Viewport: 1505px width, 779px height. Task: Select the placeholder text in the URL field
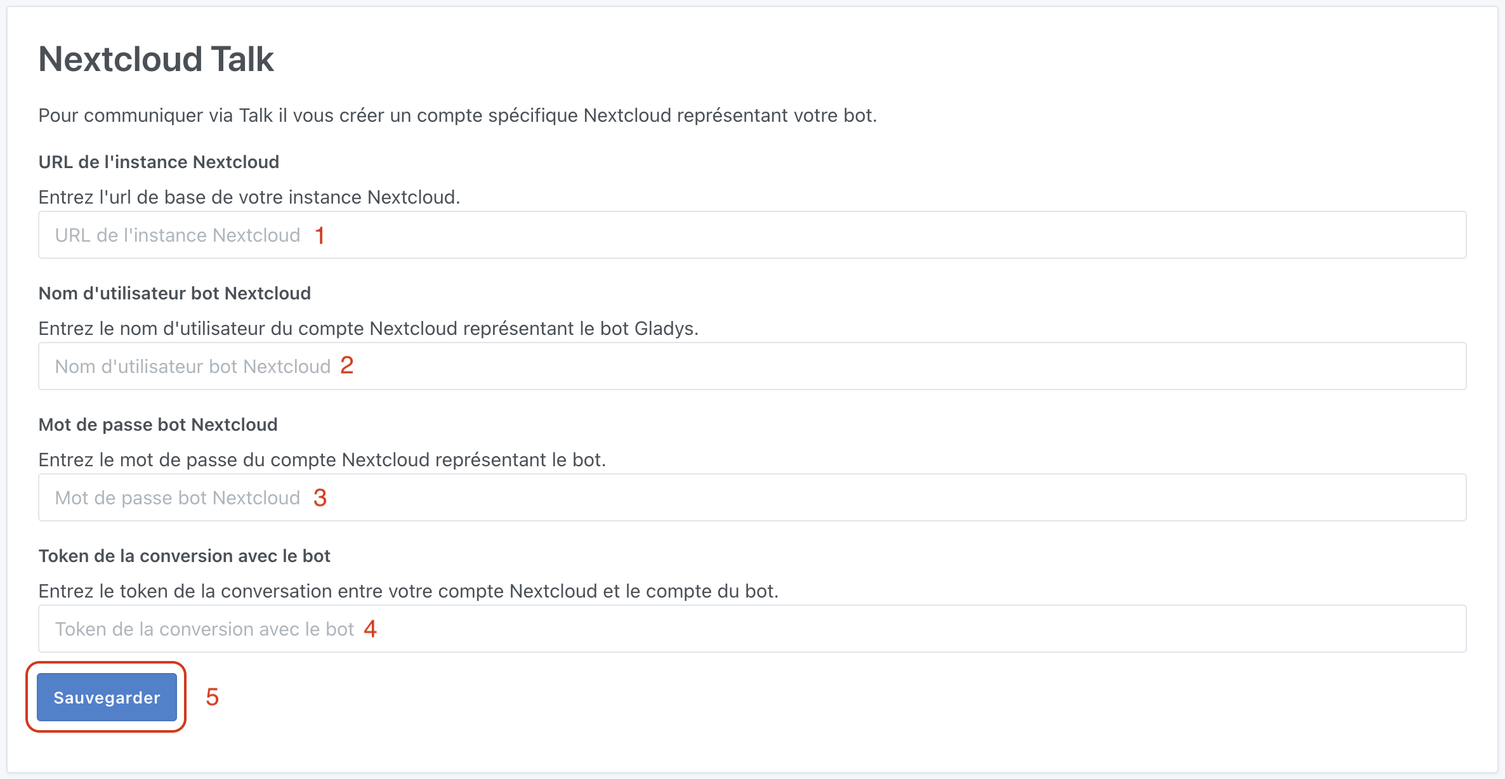click(x=177, y=235)
